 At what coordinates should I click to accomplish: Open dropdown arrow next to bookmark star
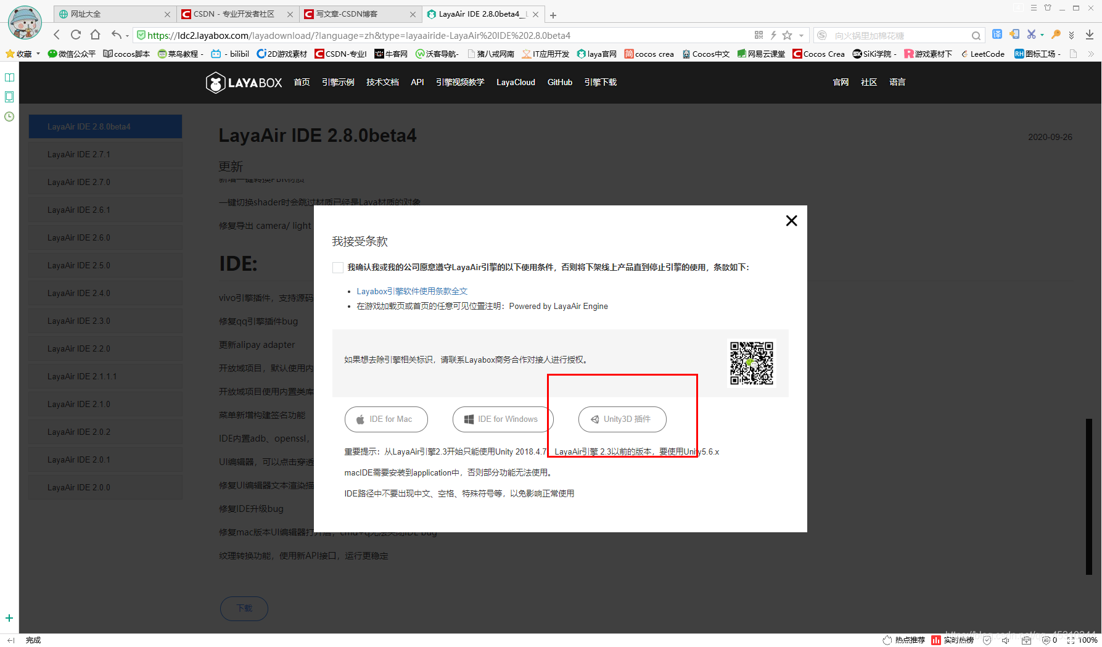801,36
